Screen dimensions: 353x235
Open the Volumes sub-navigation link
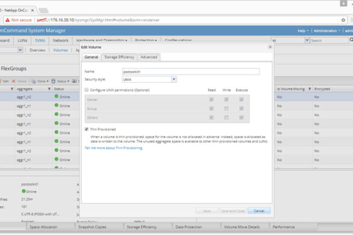click(x=60, y=50)
